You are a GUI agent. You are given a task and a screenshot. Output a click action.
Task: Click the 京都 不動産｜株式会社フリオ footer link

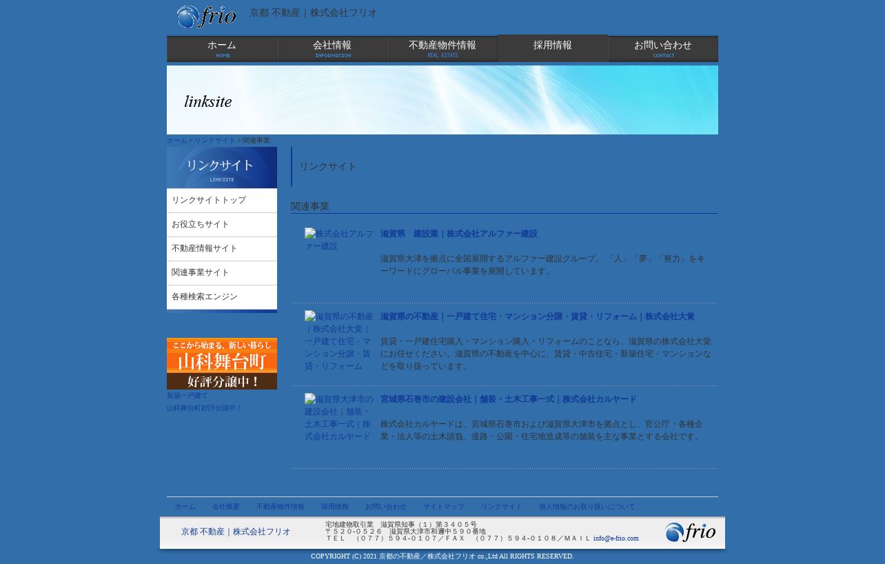coord(236,532)
